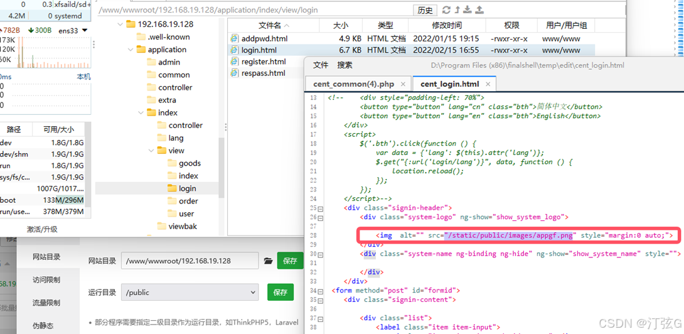
Task: Select the lang folder in tree
Action: (x=176, y=138)
